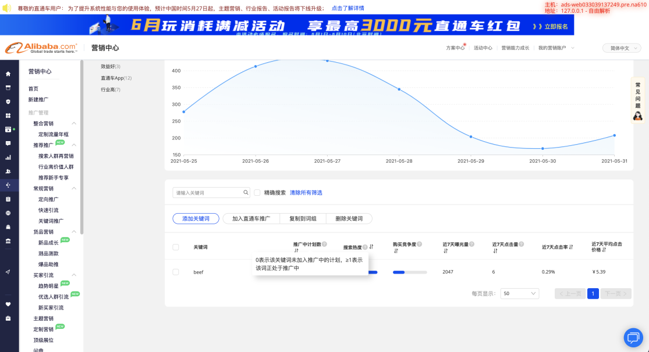
Task: Click the 清除所有筛选 link
Action: (x=306, y=192)
